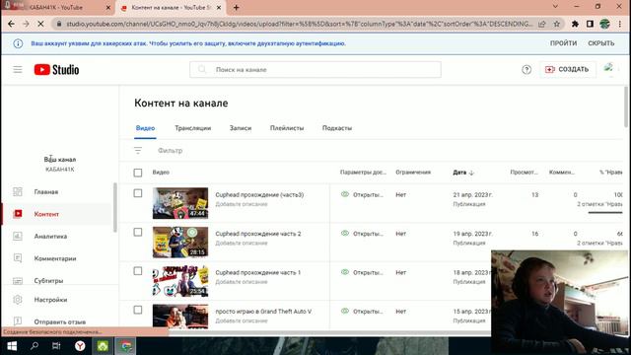Open the Windows Start menu
631x355 pixels.
12,346
